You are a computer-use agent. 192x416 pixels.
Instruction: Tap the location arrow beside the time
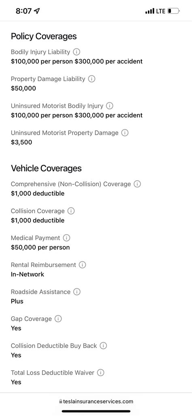click(37, 11)
